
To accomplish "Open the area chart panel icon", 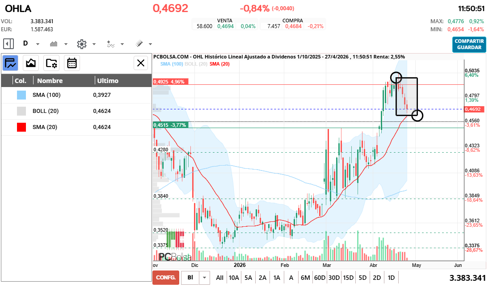I will [31, 63].
